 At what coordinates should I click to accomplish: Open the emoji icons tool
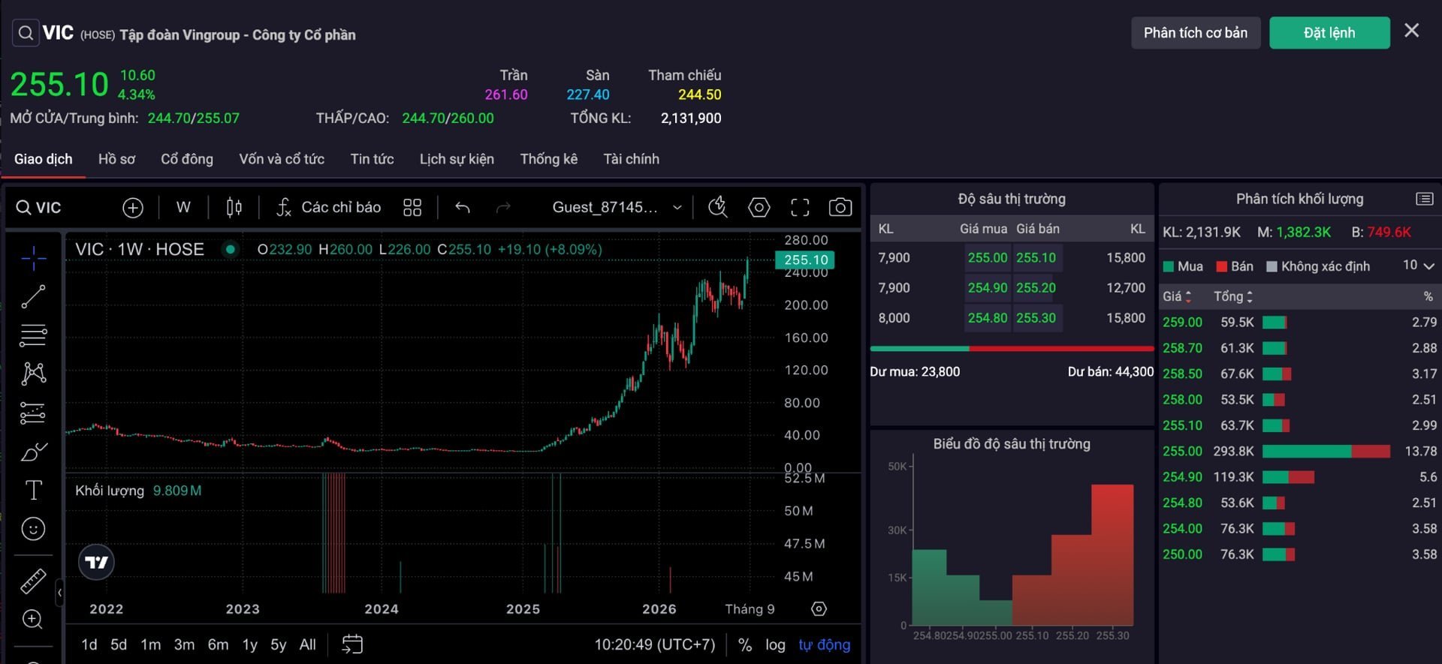(33, 529)
